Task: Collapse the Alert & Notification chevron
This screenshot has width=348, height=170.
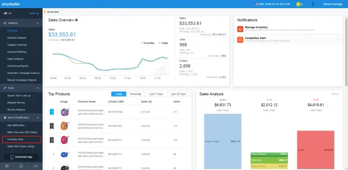Action: 38,117
